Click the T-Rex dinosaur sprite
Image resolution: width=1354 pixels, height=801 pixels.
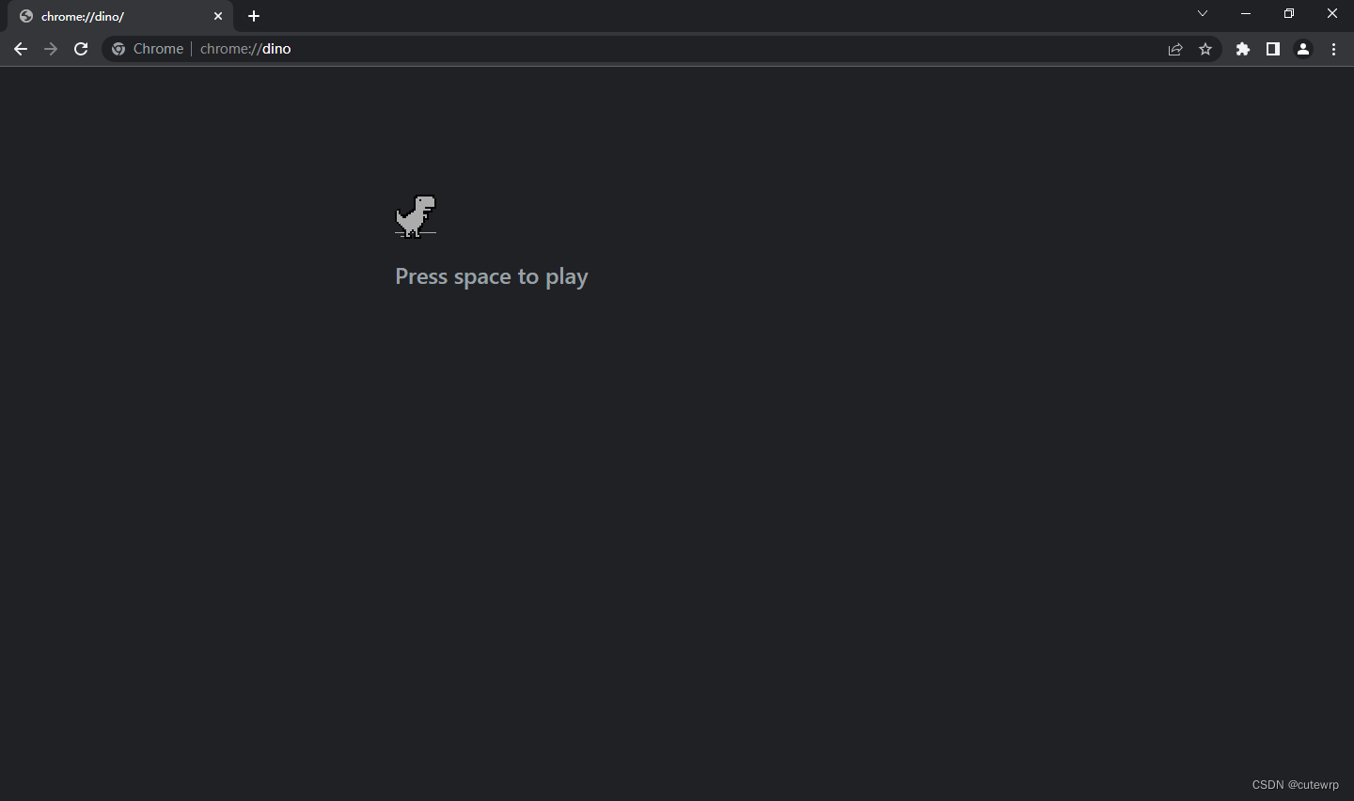(x=416, y=216)
